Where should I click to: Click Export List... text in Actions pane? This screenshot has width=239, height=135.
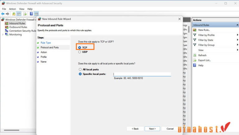click(x=204, y=60)
